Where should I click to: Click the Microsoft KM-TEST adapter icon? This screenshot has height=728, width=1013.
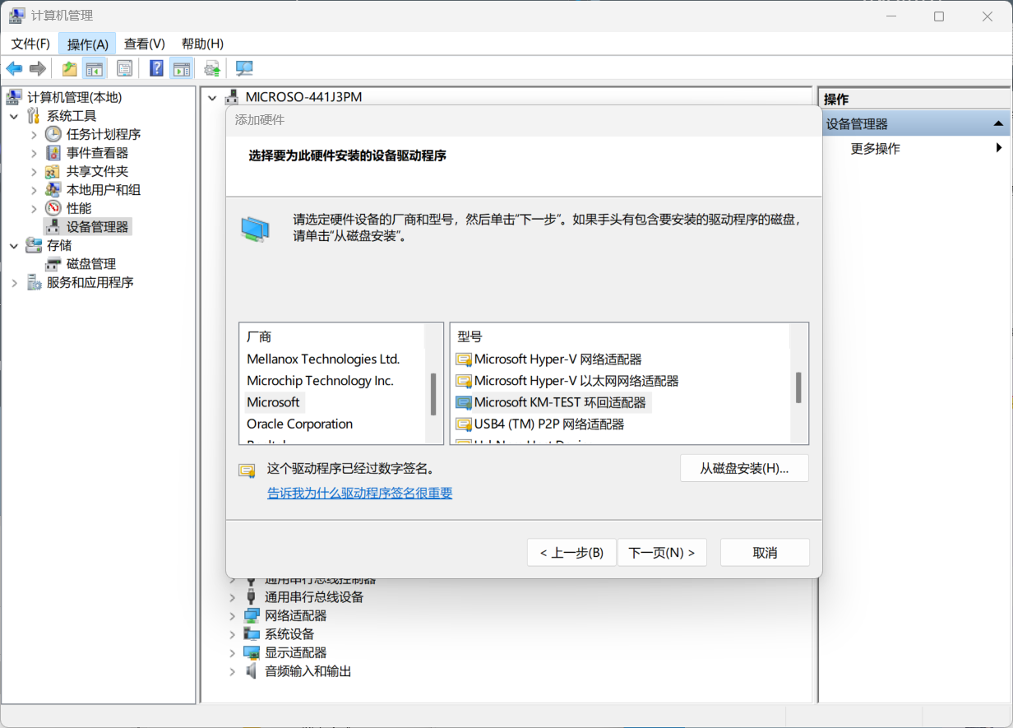click(x=464, y=403)
